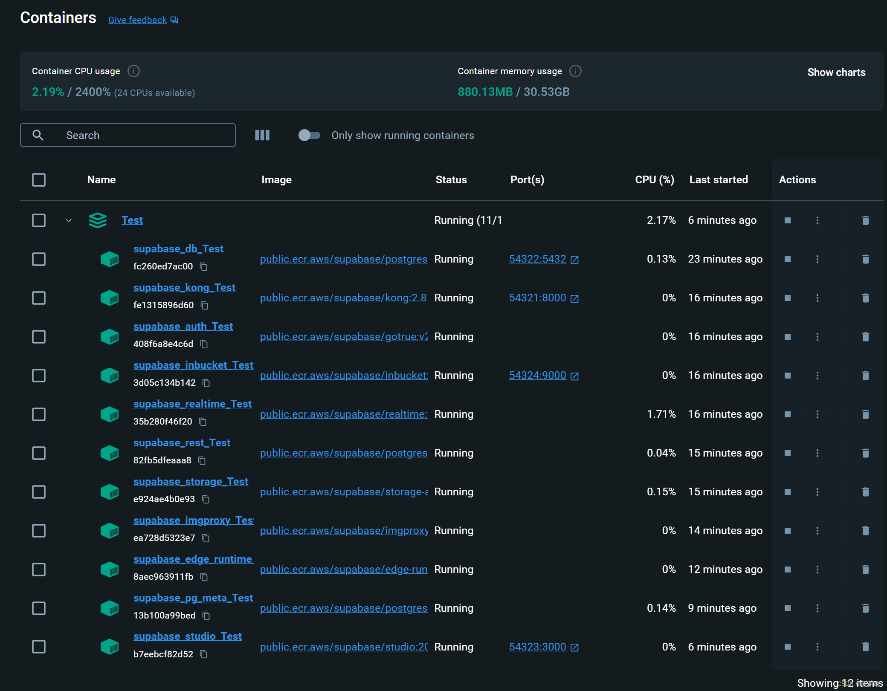
Task: Stop the supabase_db_Test container
Action: pyautogui.click(x=787, y=259)
